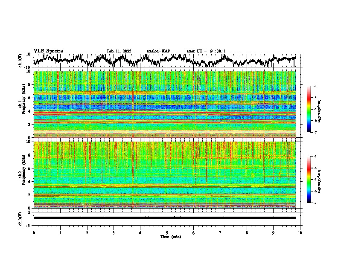Select the ch.1 "Frequency (kHz)" axis label
The image size is (338, 261).
pyautogui.click(x=23, y=99)
